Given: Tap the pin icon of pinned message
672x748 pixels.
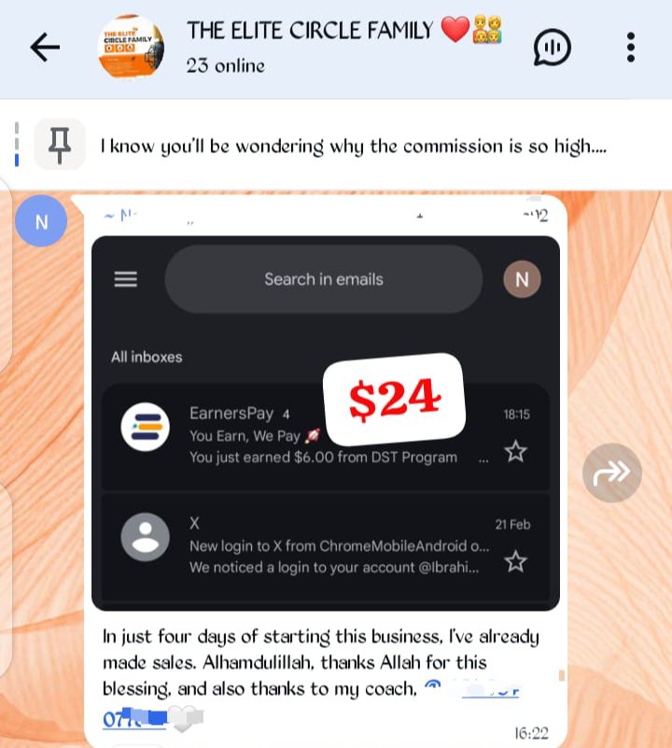Looking at the screenshot, I should pyautogui.click(x=60, y=145).
